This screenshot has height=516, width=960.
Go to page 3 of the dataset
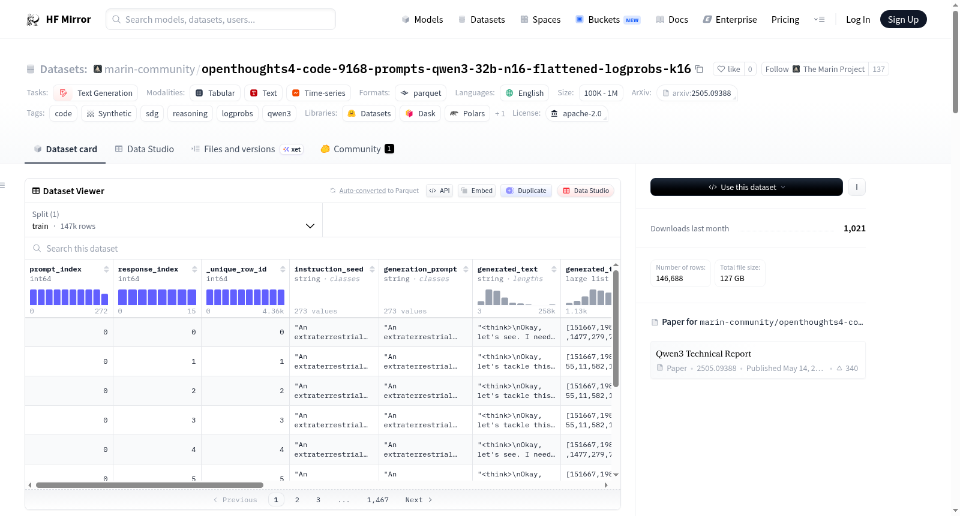tap(319, 500)
